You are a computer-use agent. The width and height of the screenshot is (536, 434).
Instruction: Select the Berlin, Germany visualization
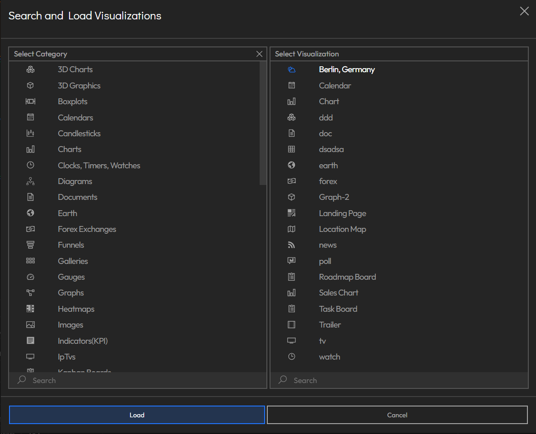click(x=347, y=69)
